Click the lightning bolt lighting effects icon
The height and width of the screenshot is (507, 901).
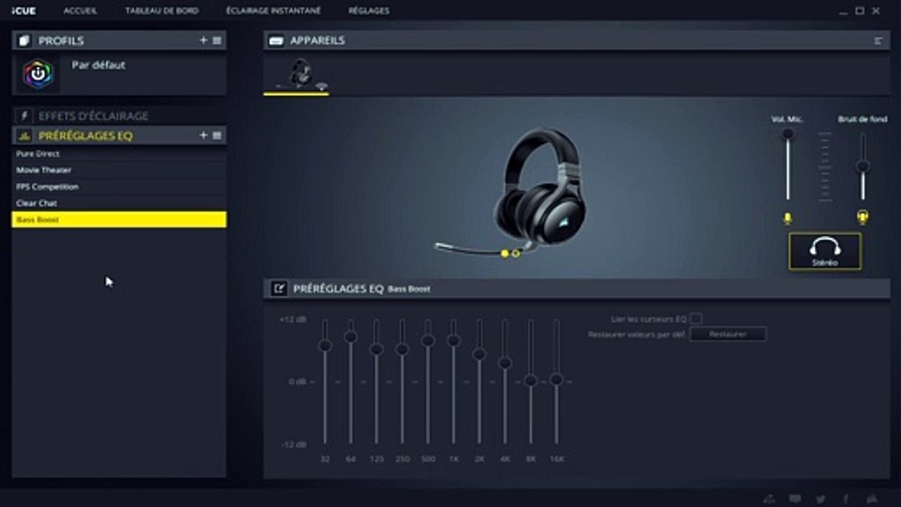pos(25,115)
